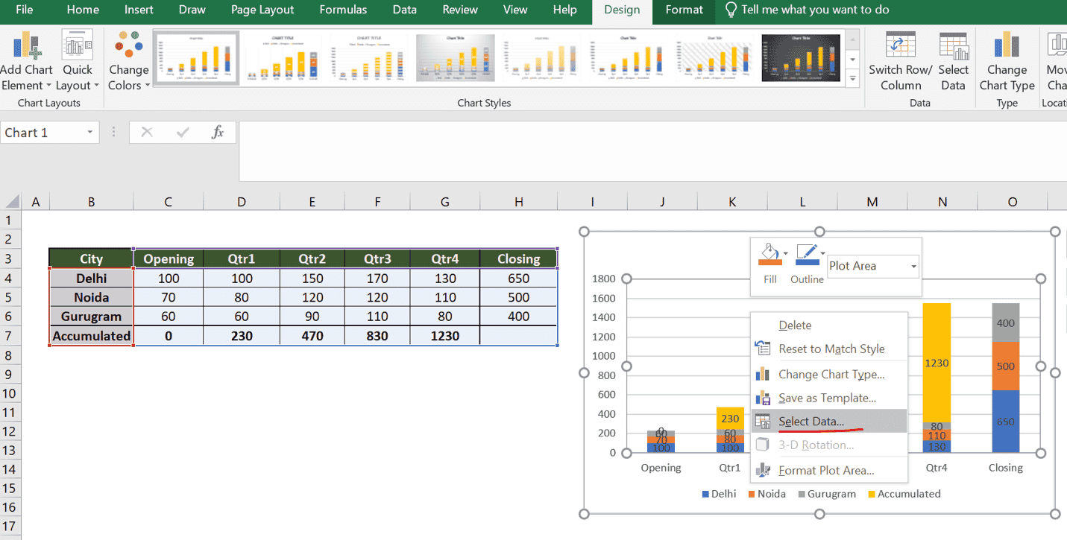Choose Select Data from the context menu
1067x540 pixels.
811,421
